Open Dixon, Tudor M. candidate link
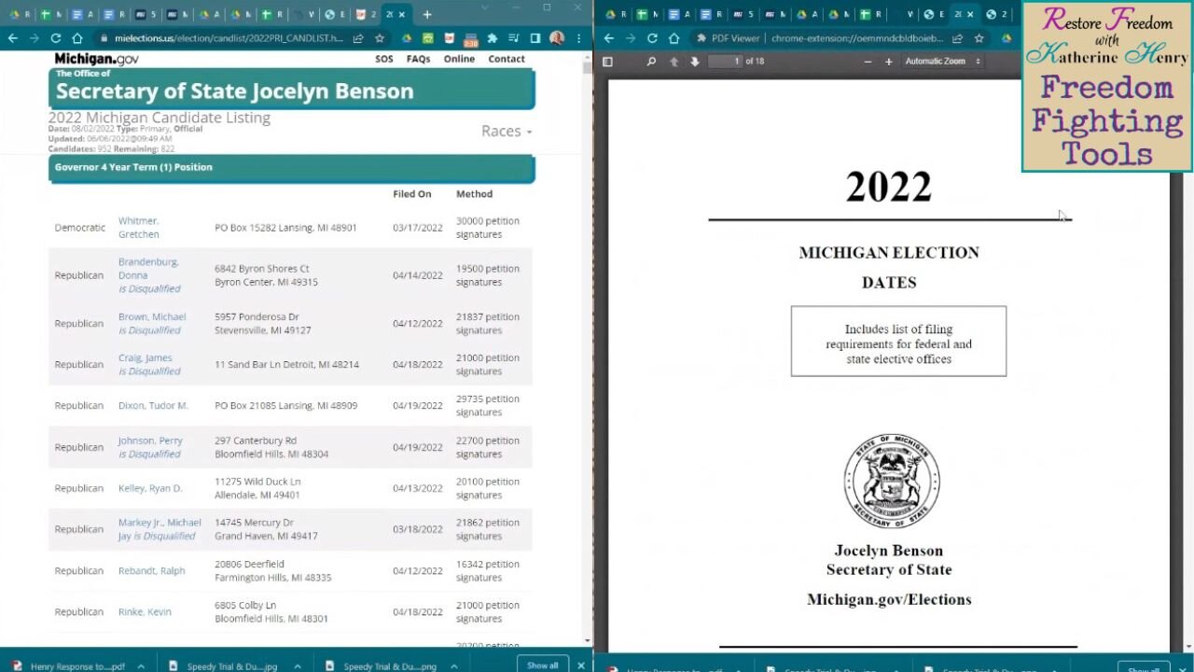1194x672 pixels. 153,405
